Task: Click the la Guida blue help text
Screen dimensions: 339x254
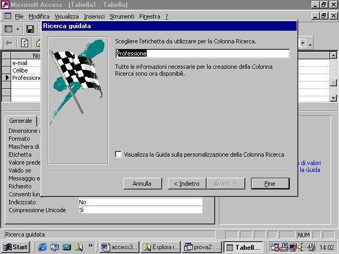Action: point(310,170)
